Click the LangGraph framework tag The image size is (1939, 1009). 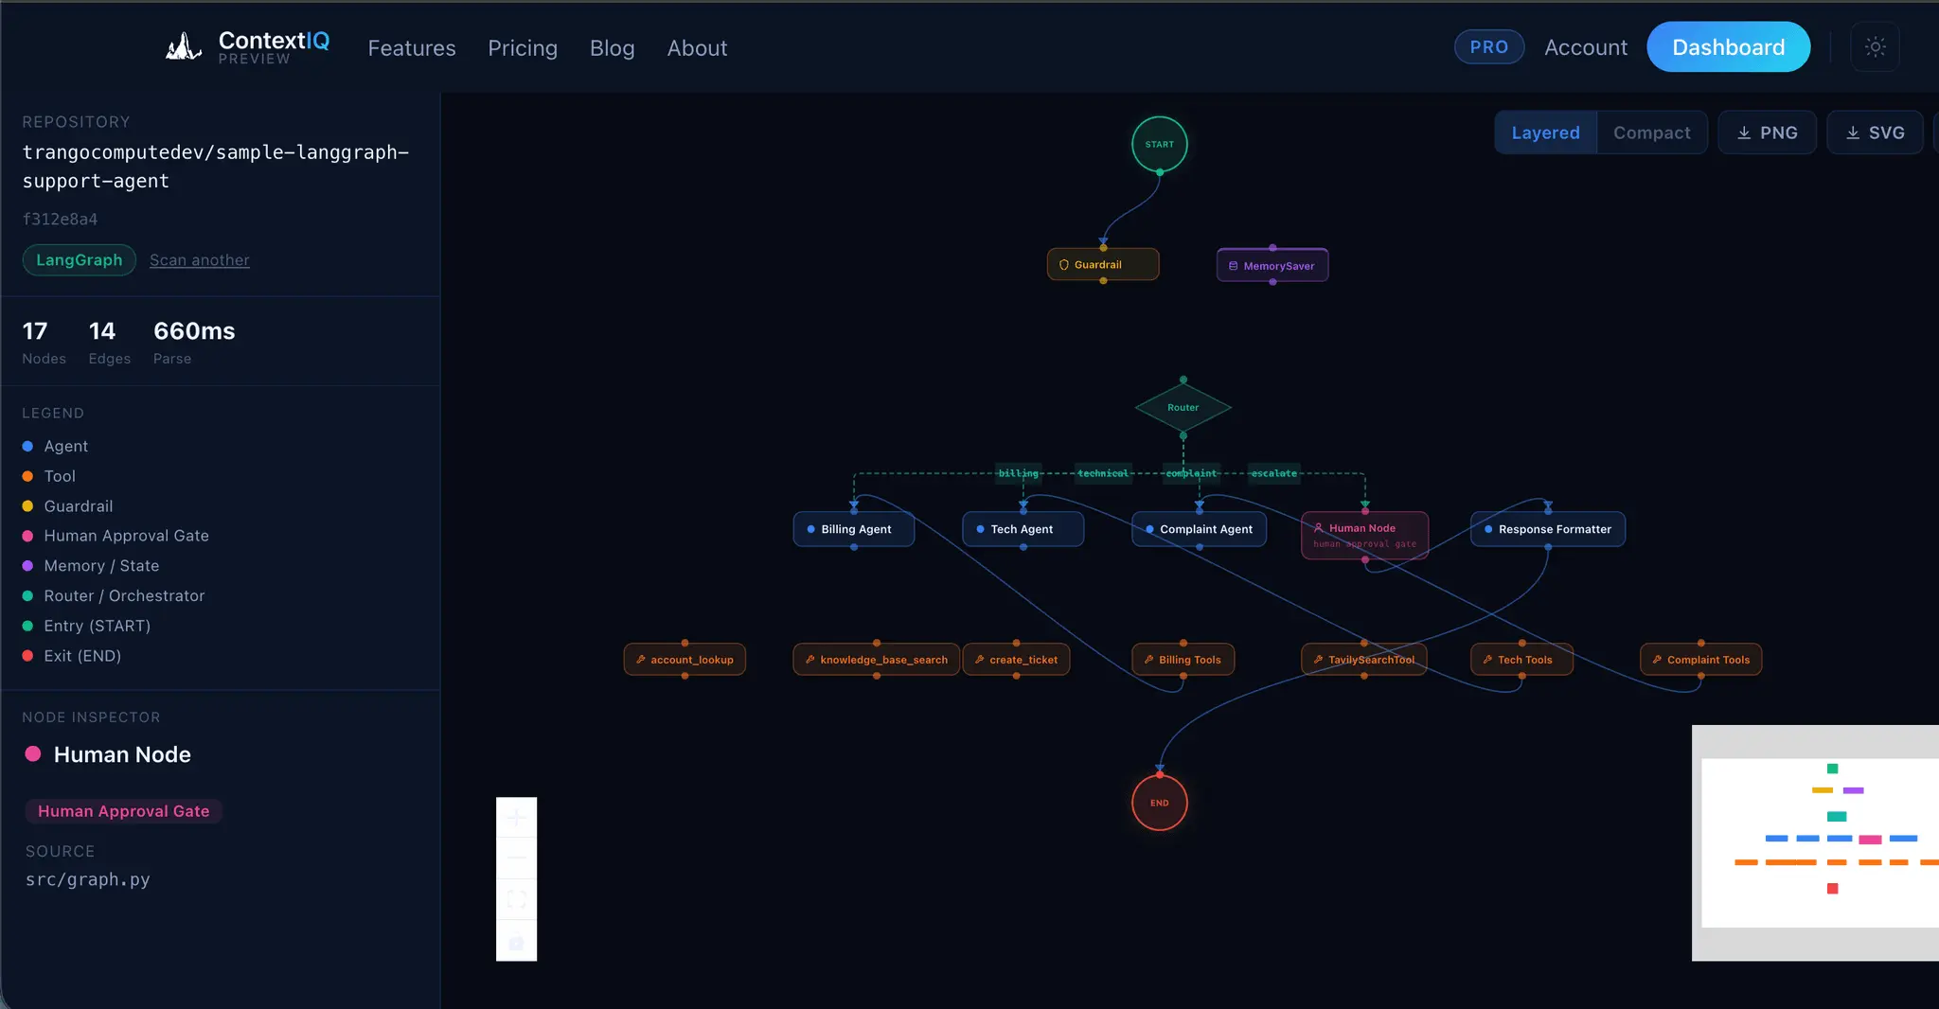point(79,260)
